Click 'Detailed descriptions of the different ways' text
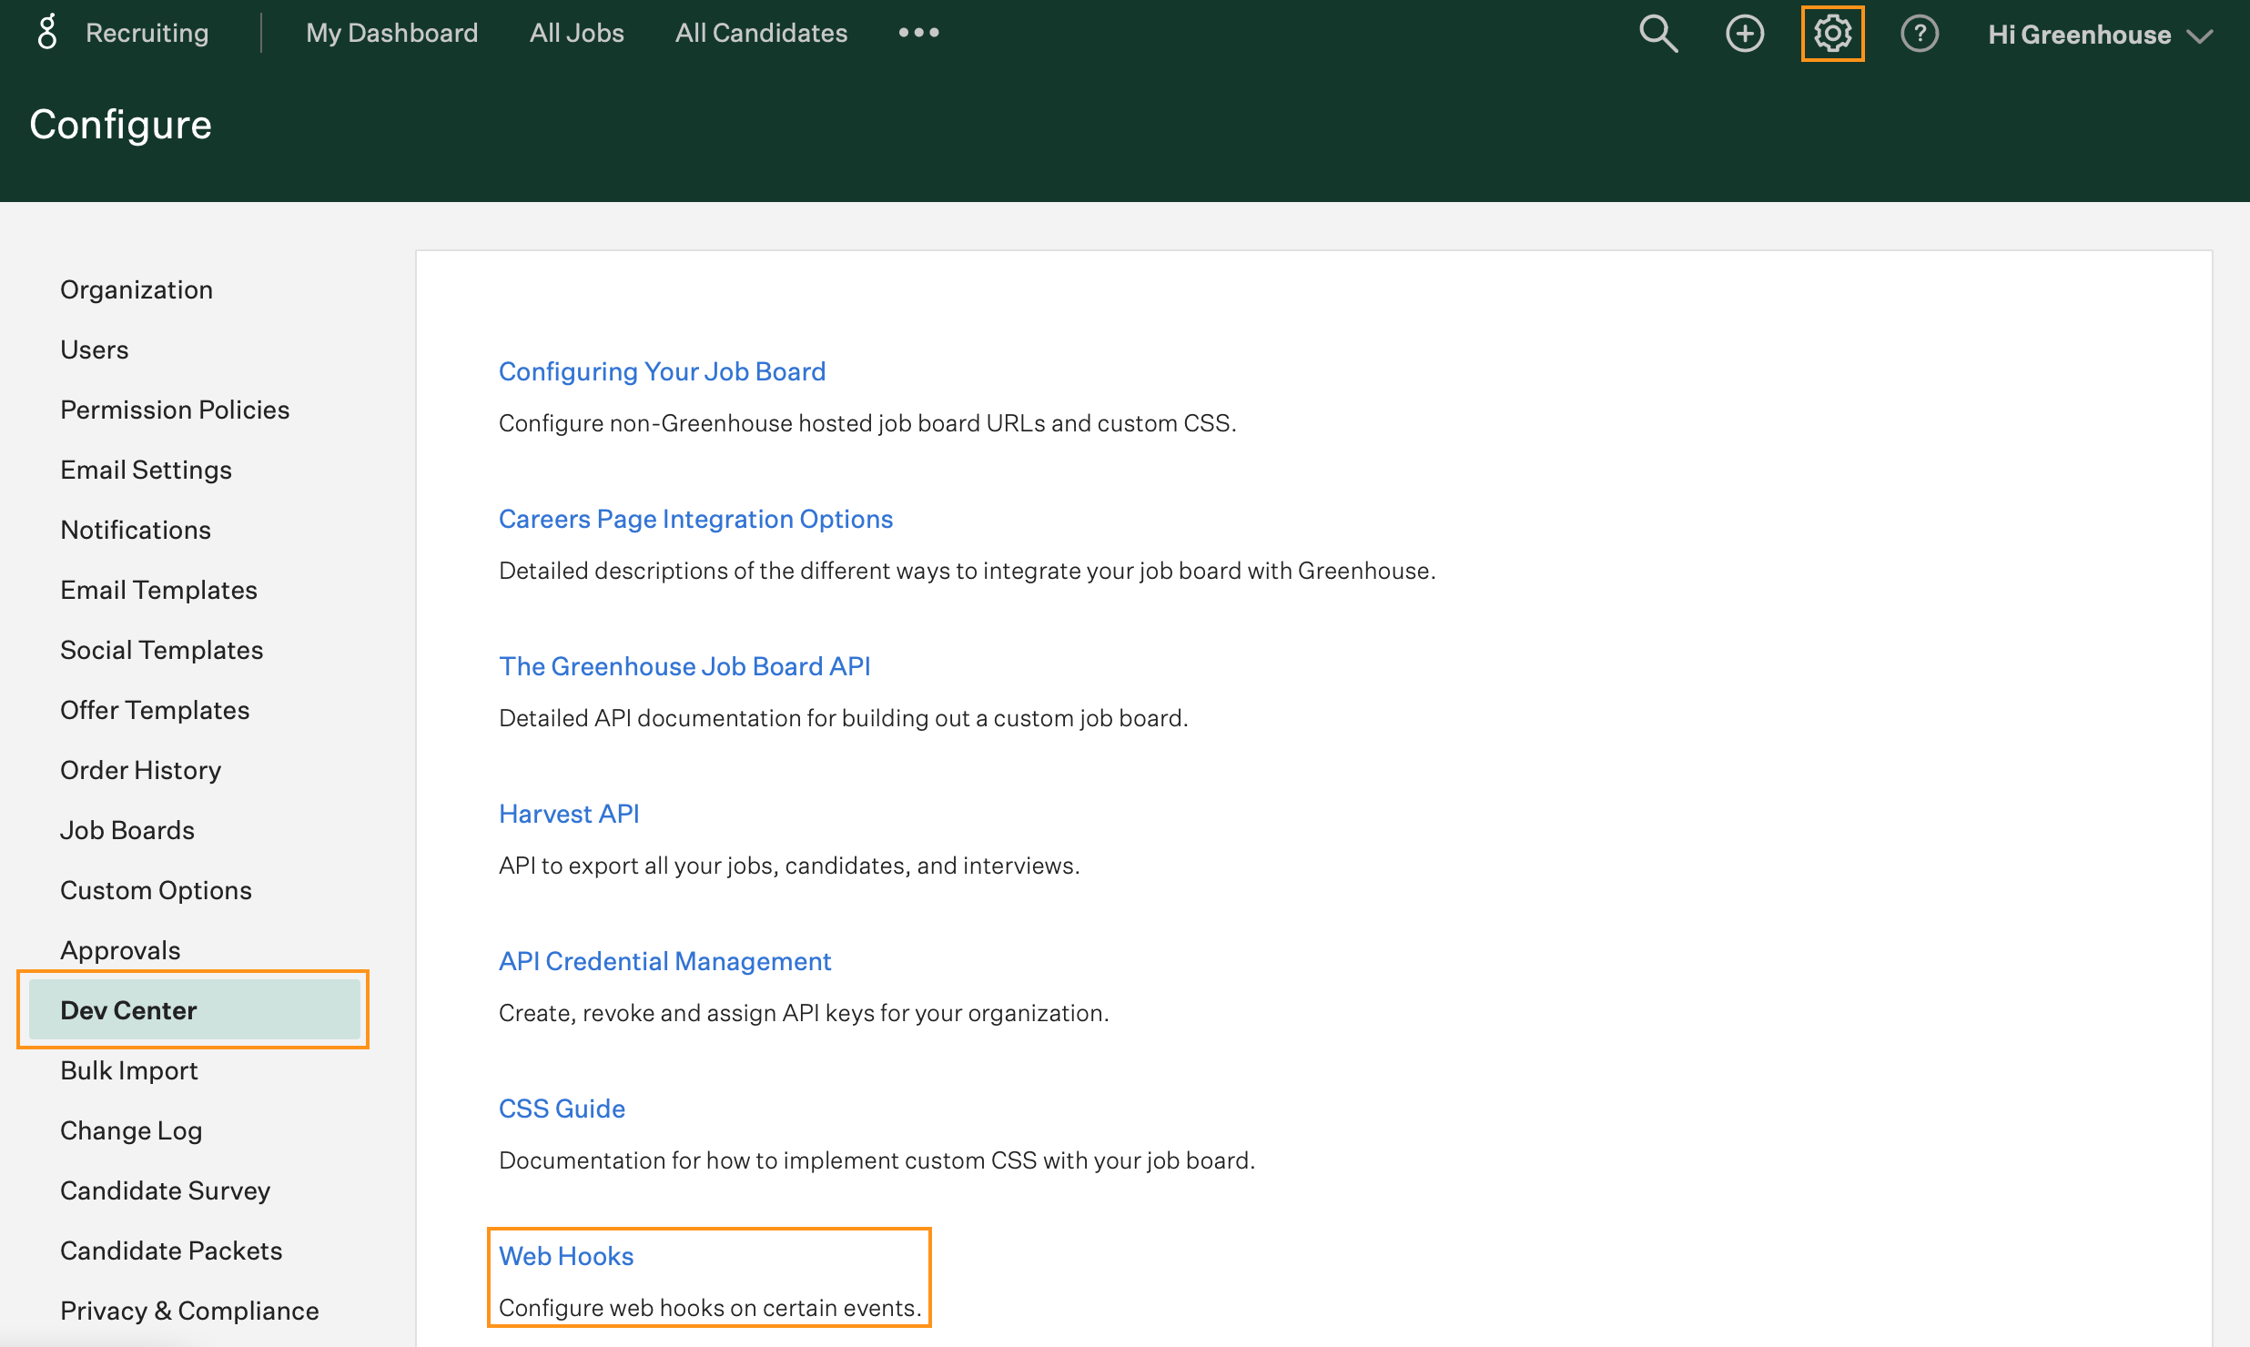 coord(967,571)
